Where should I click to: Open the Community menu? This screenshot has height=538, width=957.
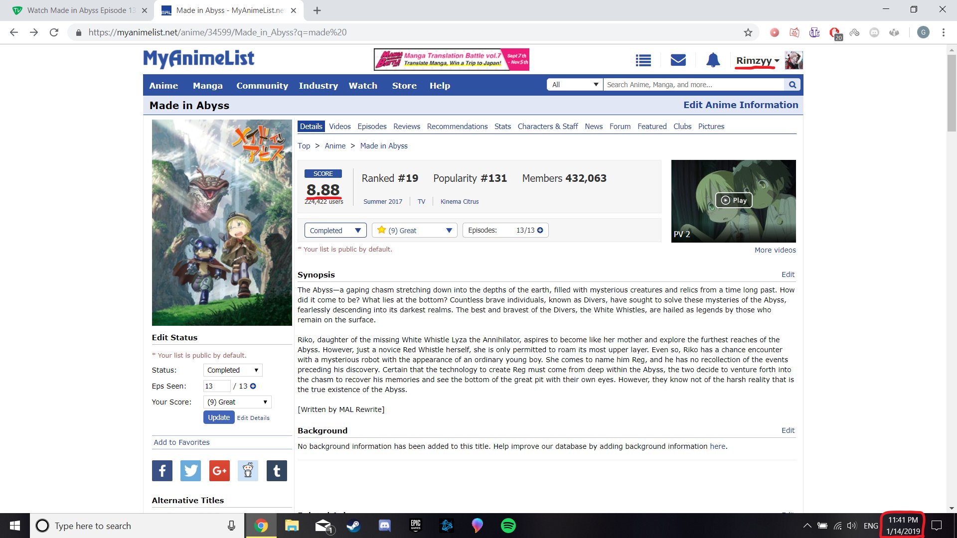pos(262,86)
